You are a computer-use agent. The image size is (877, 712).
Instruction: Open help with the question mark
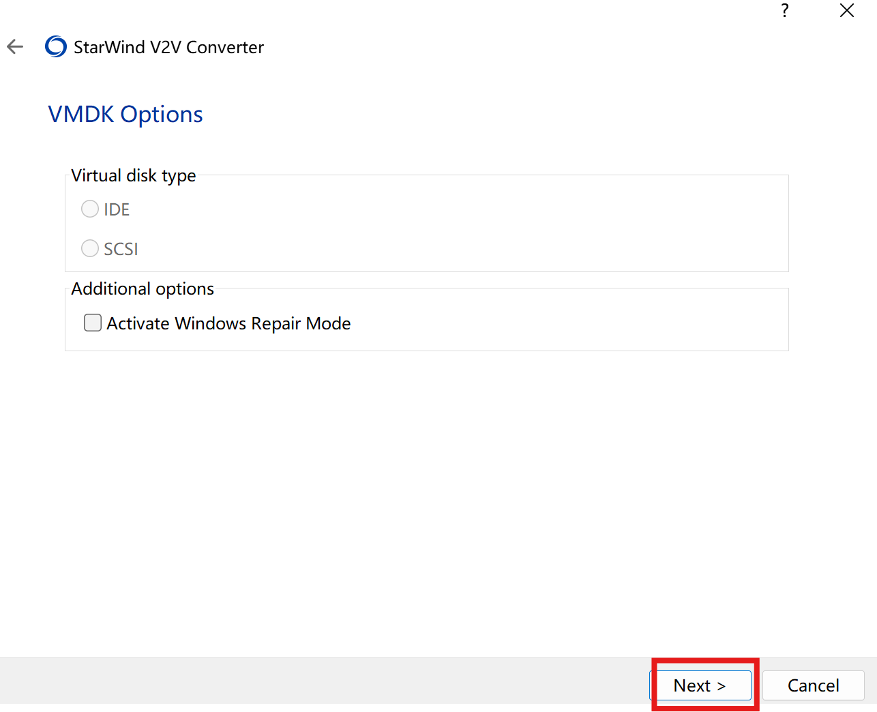tap(785, 10)
